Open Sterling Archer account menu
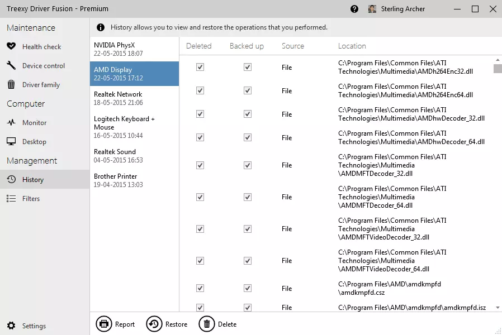Viewport: 502px width, 335px height. click(x=397, y=9)
